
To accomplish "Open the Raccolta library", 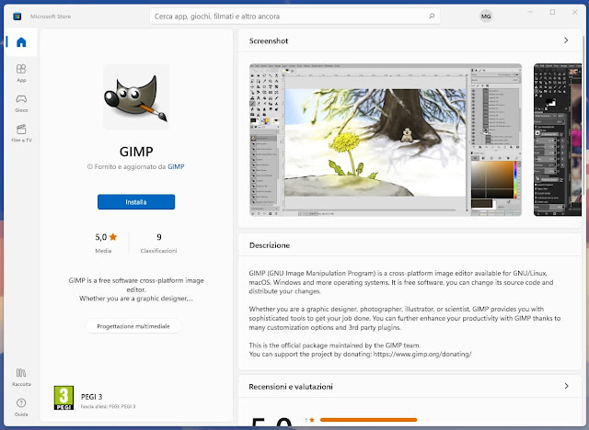I will [x=21, y=377].
